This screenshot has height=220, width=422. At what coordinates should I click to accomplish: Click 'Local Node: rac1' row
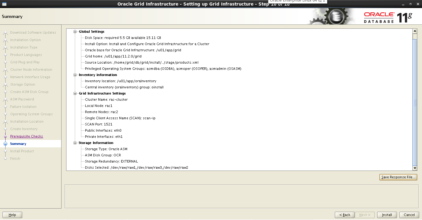(x=99, y=106)
